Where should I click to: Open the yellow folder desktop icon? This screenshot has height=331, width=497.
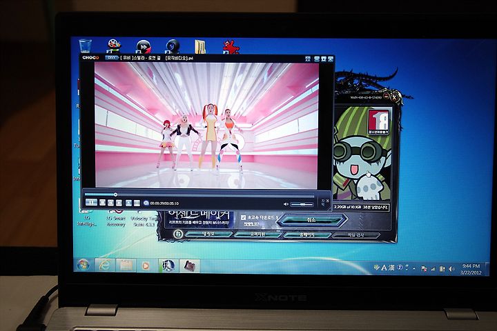coord(200,47)
